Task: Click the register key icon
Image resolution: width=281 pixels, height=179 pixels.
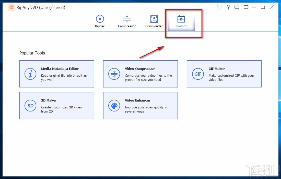Action: tap(228, 7)
